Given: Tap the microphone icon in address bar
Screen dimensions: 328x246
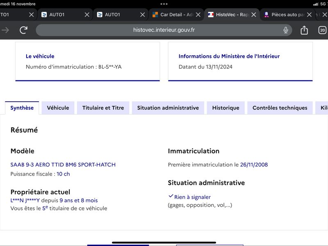Looking at the screenshot, I should click(285, 30).
